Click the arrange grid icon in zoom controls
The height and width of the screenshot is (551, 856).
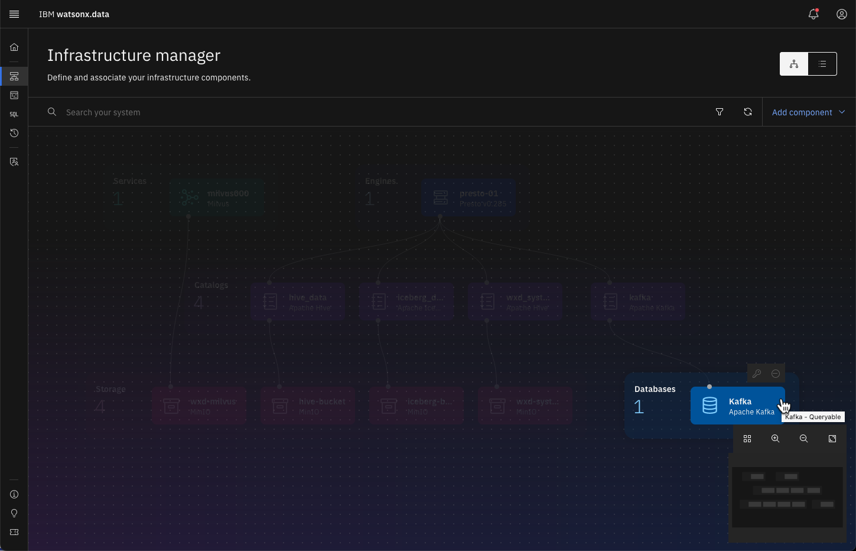[747, 439]
